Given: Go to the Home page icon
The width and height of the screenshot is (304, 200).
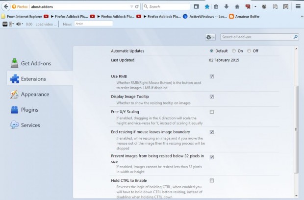Looking at the screenshot, I should (x=237, y=7).
